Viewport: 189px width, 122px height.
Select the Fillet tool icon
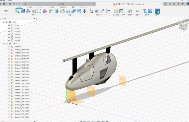click(x=62, y=11)
